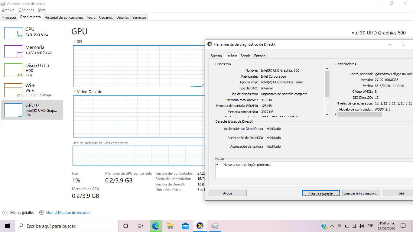413x232 pixels.
Task: Open the Windows Start menu
Action: 7,226
